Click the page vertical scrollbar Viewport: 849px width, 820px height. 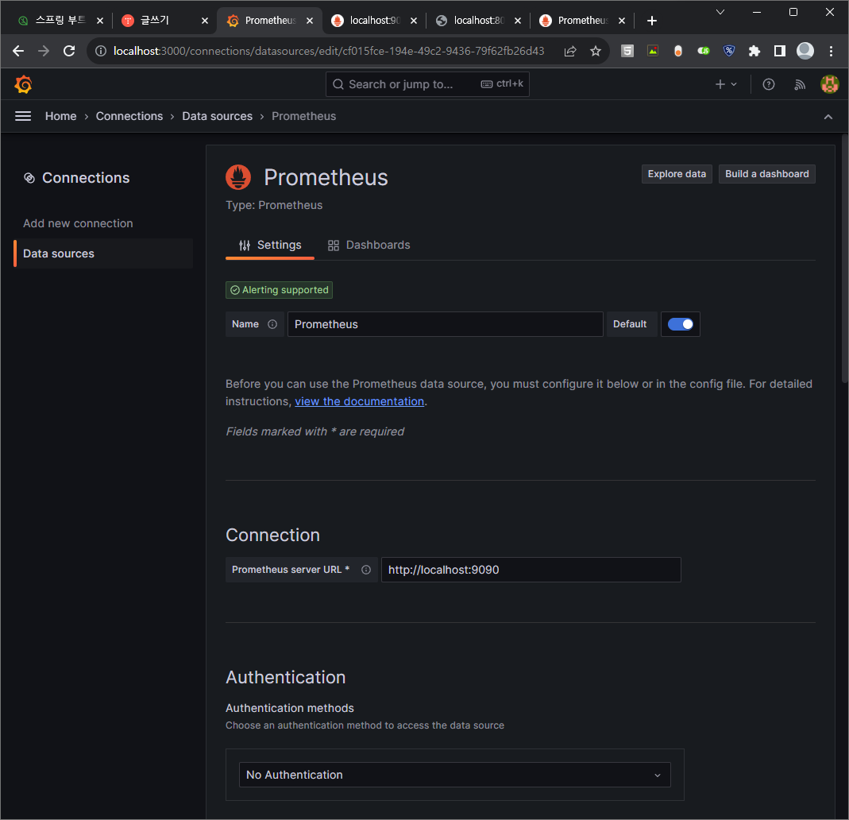click(x=845, y=260)
